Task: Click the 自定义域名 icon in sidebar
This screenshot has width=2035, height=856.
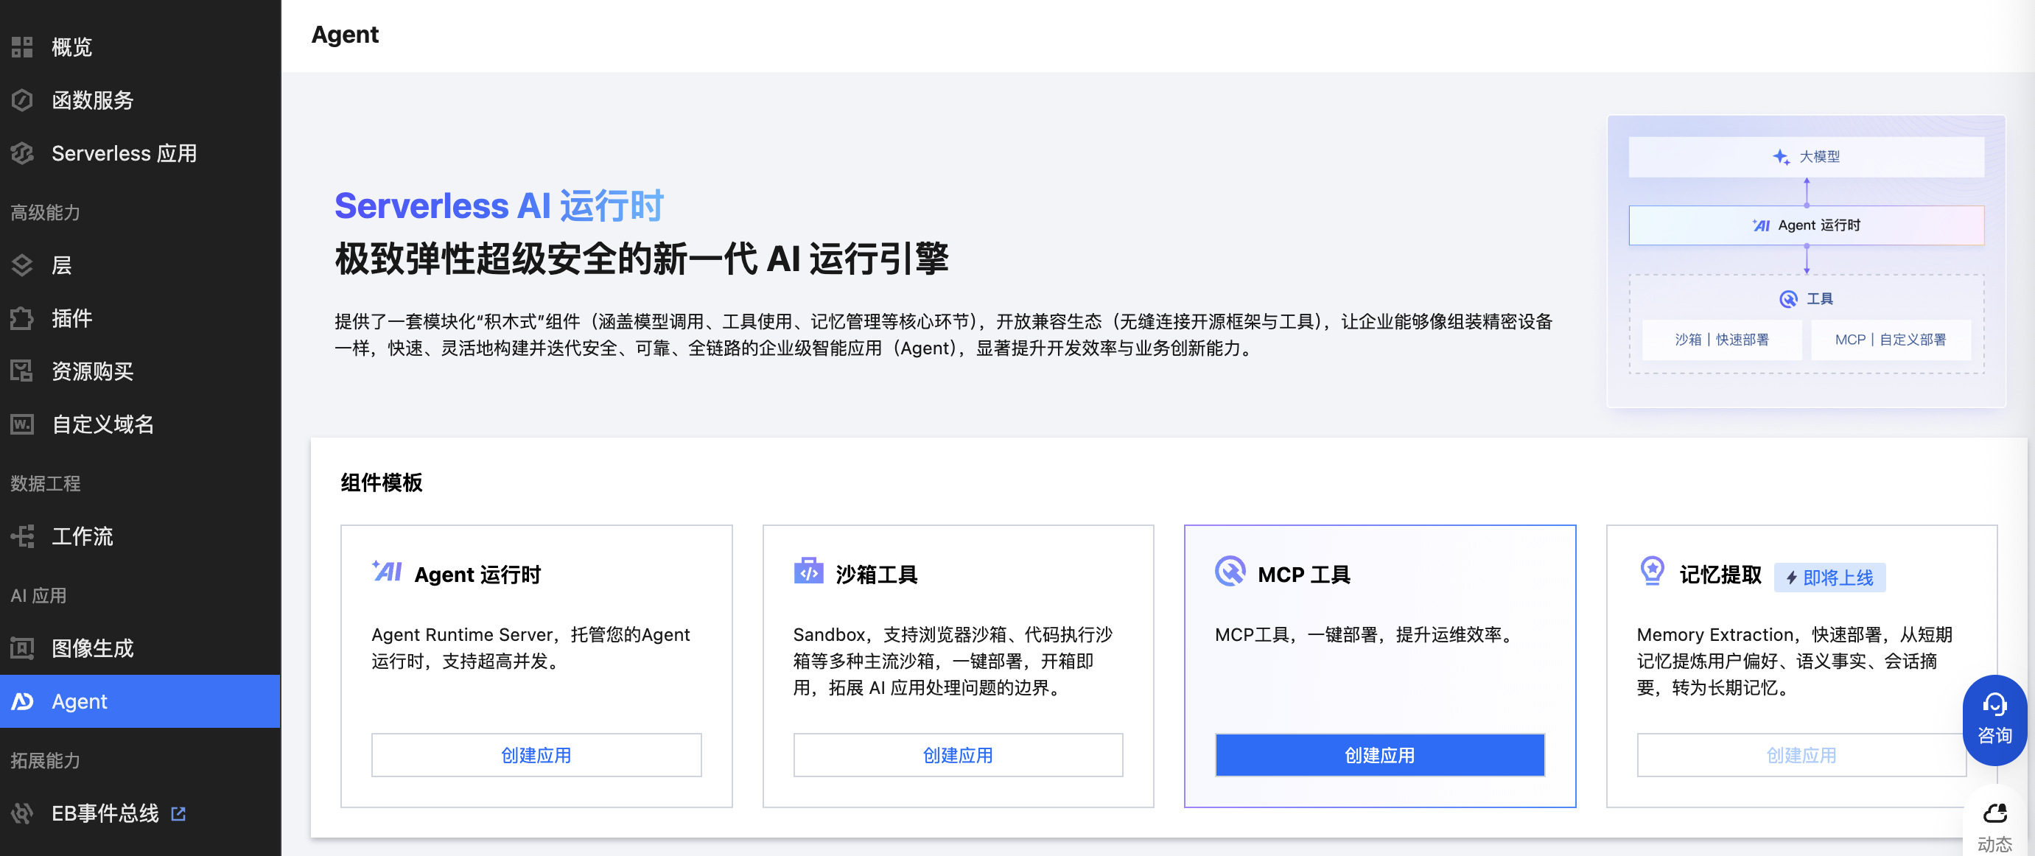Action: 22,424
